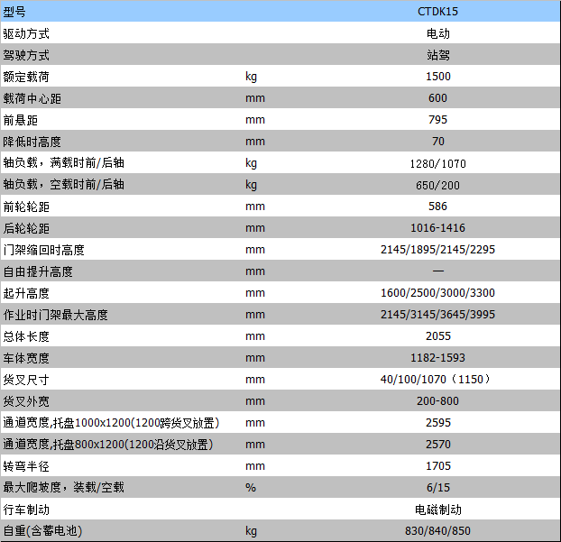561x542 pixels.
Task: Select the 前悬距 value 795
Action: [437, 120]
